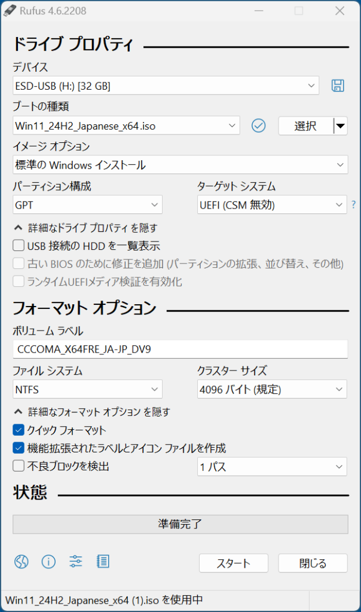Enable the 不良ブロックを検出 checkbox
This screenshot has height=612, width=361.
pos(19,466)
